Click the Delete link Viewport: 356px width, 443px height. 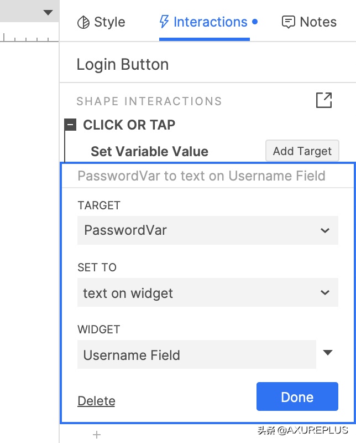tap(96, 401)
